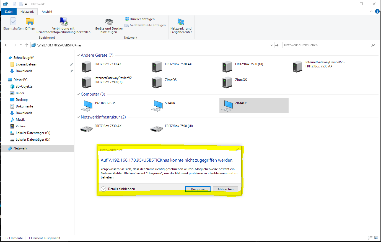Click the go-to arrow beside address bar
The height and width of the screenshot is (242, 381).
277,45
